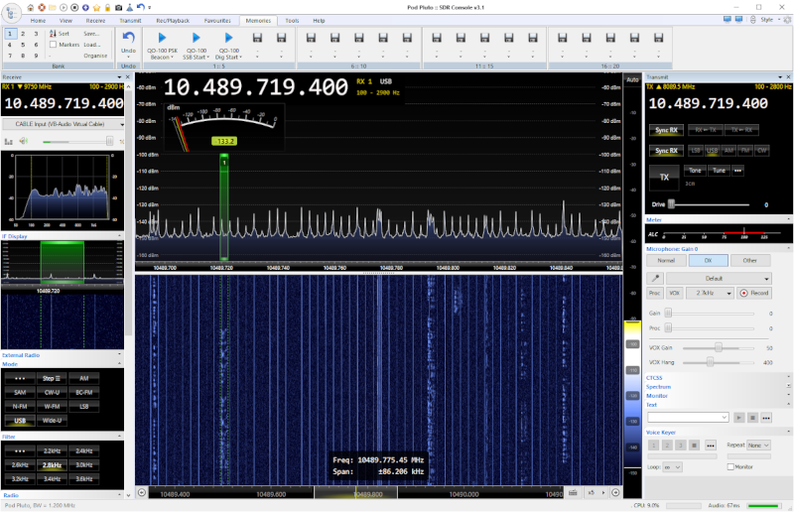Open Voice Keyer more options ellipsis
Image resolution: width=794 pixels, height=512 pixels.
point(711,446)
